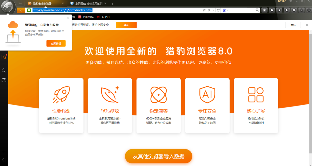Open a new tab with plus button
The height and width of the screenshot is (166, 312).
[x=112, y=4]
